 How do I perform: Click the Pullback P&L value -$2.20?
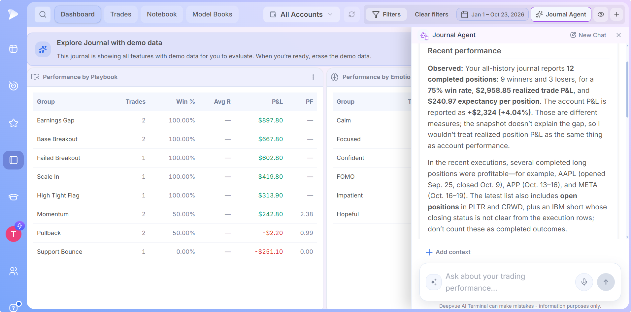pos(273,233)
